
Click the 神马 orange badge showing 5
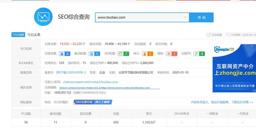click(147, 54)
